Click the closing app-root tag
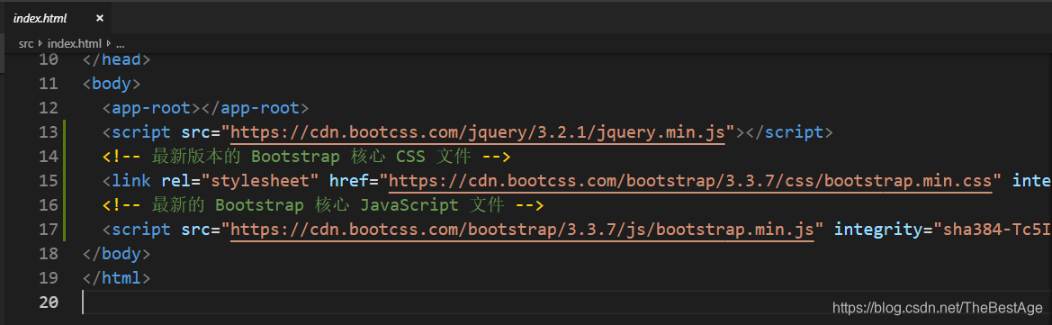Viewport: 1052px width, 325px height. (x=255, y=108)
